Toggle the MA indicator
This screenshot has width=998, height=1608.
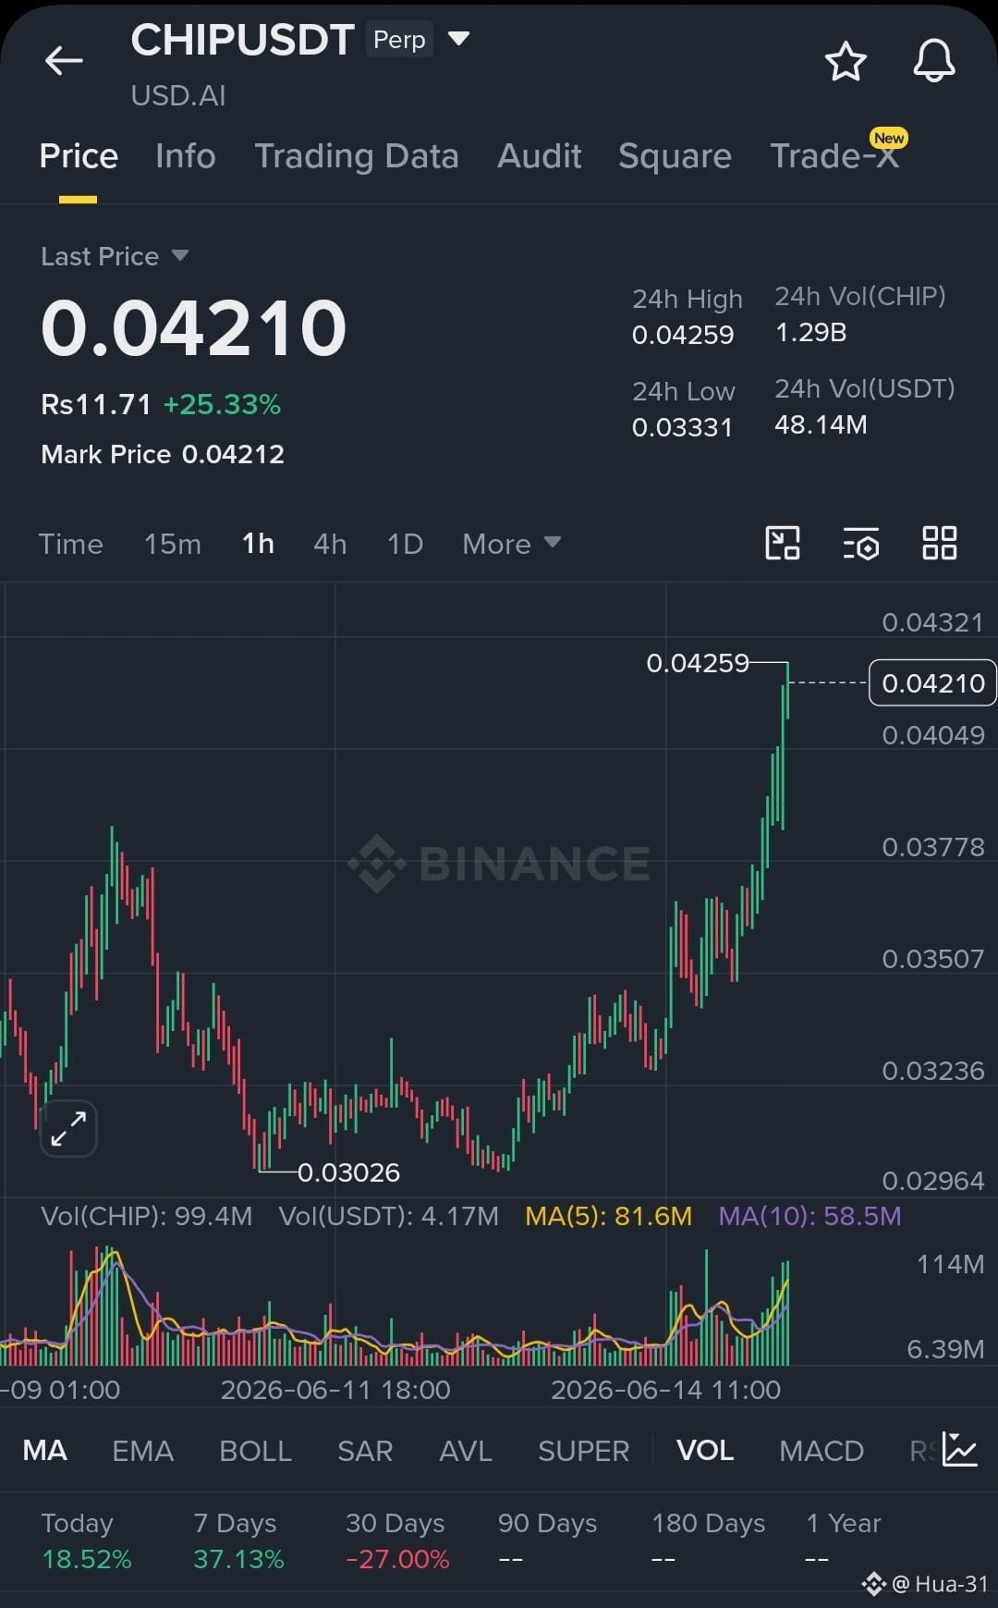point(45,1450)
